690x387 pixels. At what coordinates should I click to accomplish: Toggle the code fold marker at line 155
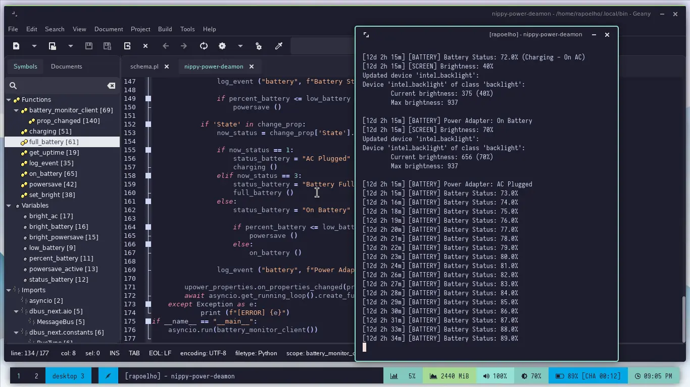[x=148, y=150]
